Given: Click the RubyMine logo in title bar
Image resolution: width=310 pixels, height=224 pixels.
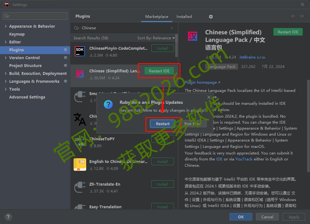Looking at the screenshot, I should coord(6,4).
